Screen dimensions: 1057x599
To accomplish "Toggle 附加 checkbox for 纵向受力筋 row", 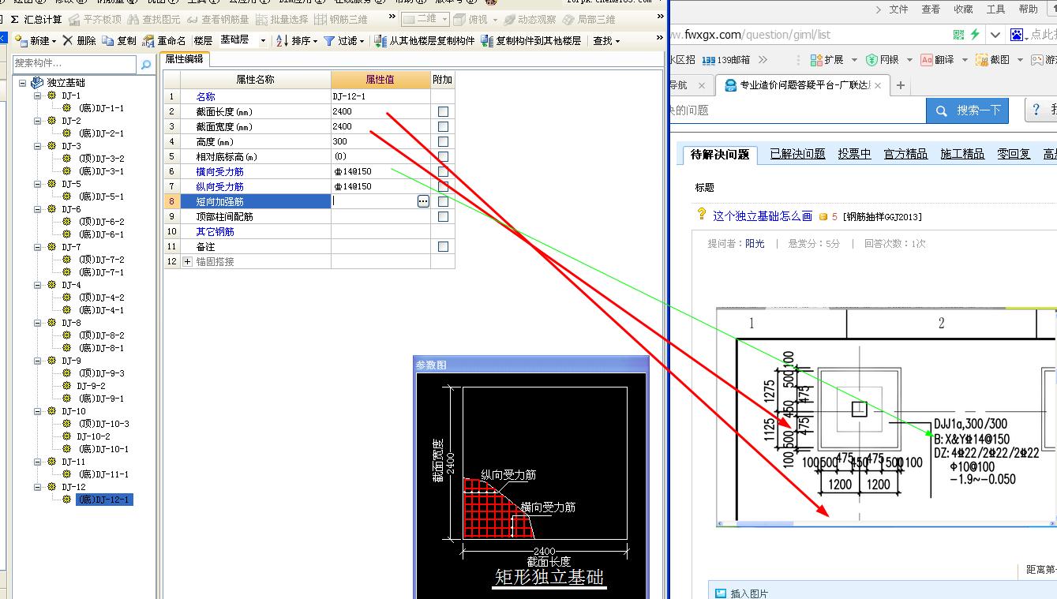I will pos(443,186).
